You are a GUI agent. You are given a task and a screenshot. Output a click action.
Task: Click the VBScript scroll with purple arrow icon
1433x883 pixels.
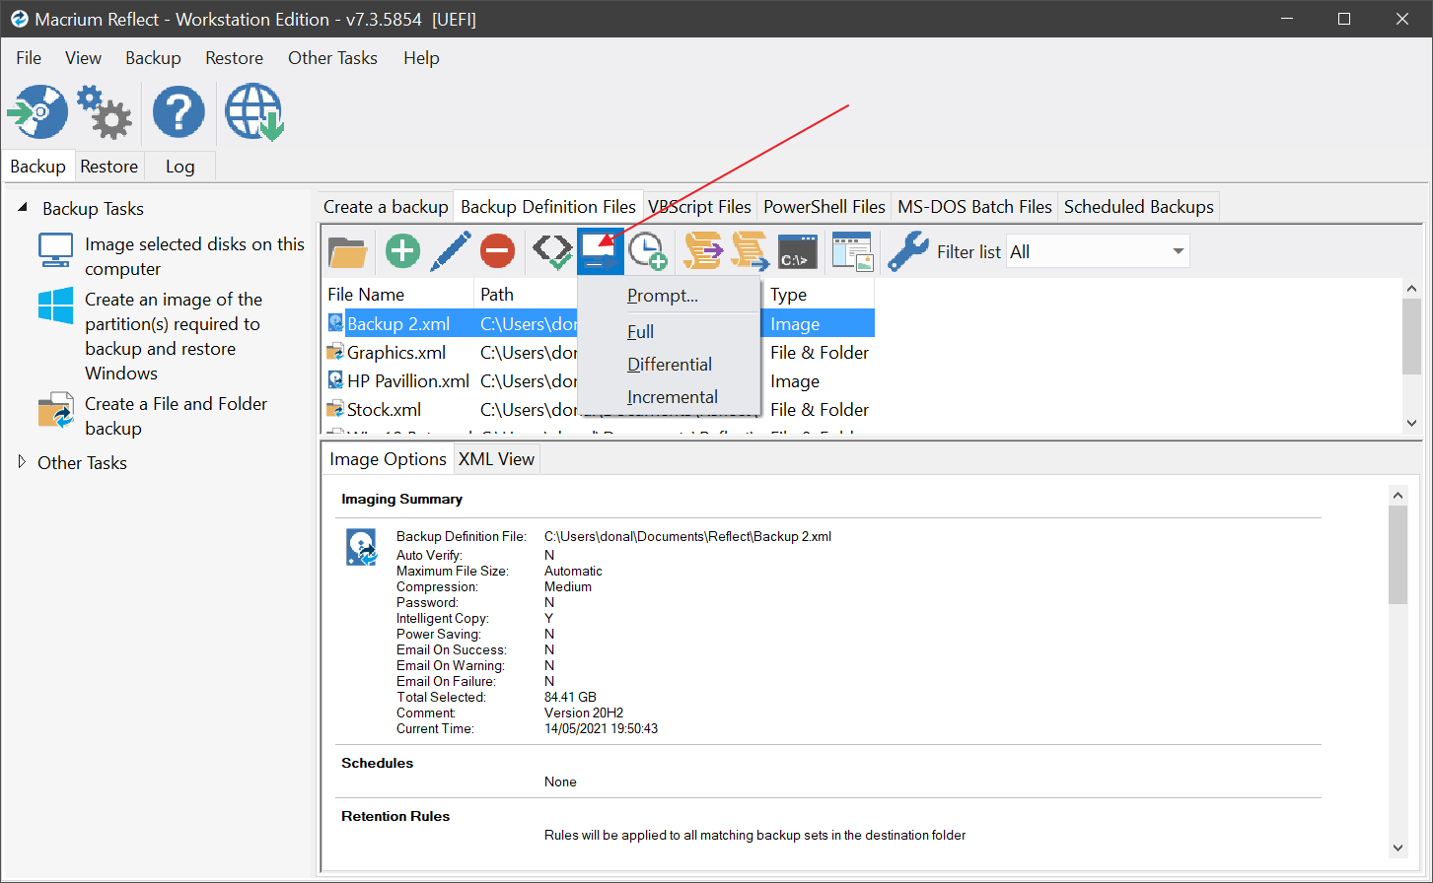(x=702, y=251)
